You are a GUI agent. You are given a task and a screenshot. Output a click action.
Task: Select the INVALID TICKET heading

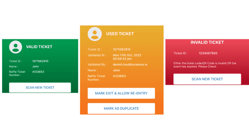coord(207,42)
